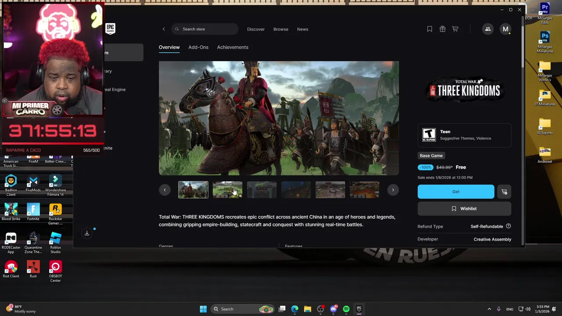
Task: Open the News tab
Action: tap(303, 29)
